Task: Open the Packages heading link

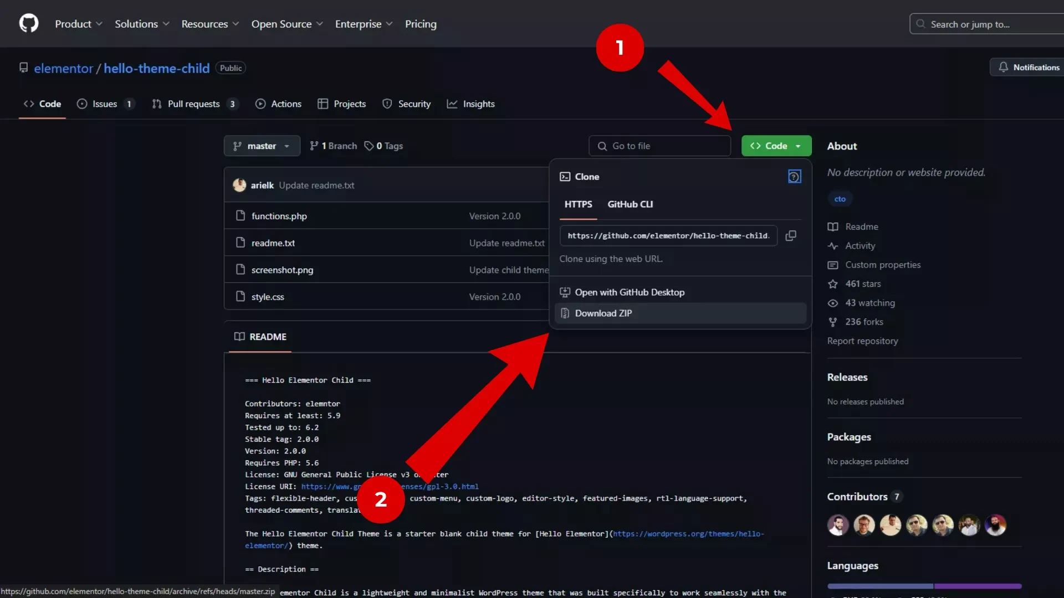Action: 849,437
